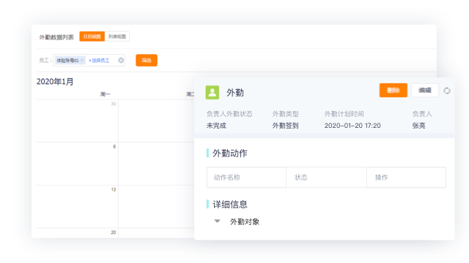
Task: Remove the 体验账号01 employee tag
Action: (x=82, y=61)
